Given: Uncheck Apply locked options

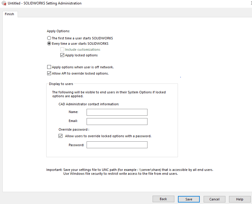Looking at the screenshot, I should coord(62,55).
